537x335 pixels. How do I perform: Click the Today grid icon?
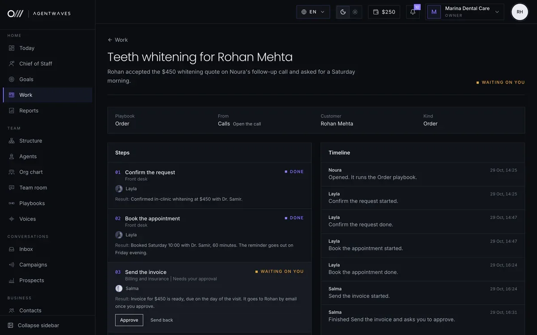click(x=12, y=48)
